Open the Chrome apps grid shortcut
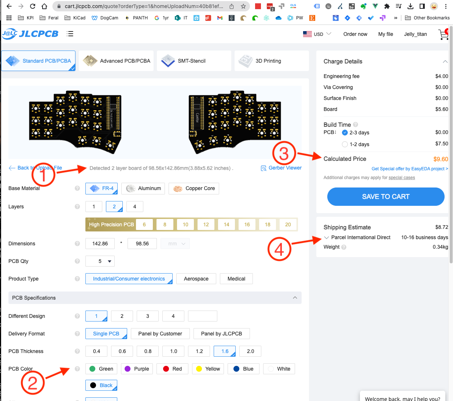453x401 pixels. [x=9, y=18]
